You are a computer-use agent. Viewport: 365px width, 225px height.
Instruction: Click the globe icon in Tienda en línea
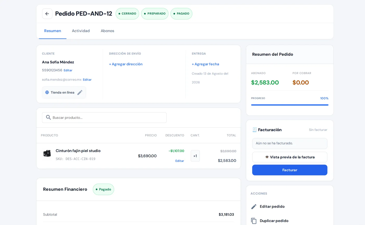point(47,93)
